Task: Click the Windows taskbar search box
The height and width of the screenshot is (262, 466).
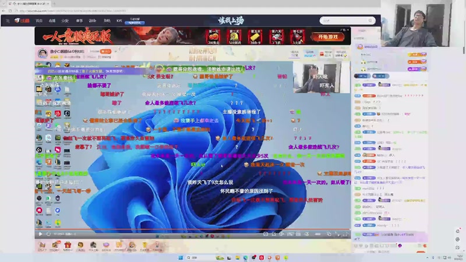Action: click(x=195, y=257)
